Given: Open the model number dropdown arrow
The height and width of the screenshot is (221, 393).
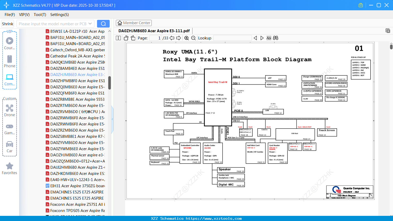Looking at the screenshot, I should coord(90,24).
